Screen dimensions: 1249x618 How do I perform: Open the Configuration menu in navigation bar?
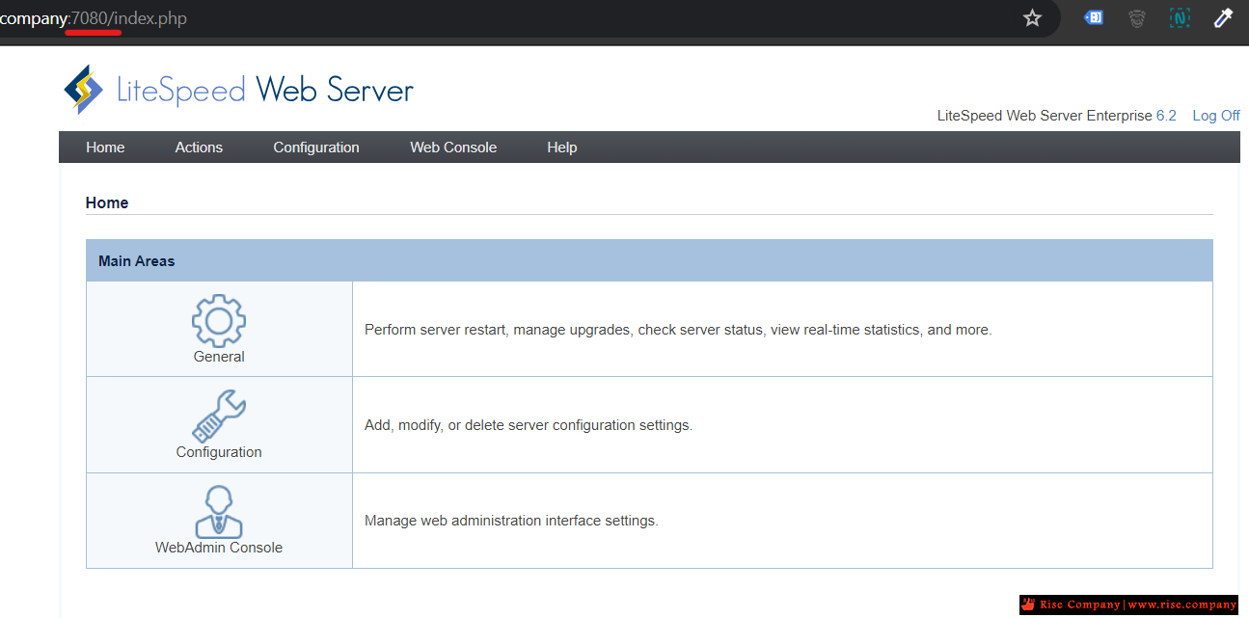coord(316,148)
